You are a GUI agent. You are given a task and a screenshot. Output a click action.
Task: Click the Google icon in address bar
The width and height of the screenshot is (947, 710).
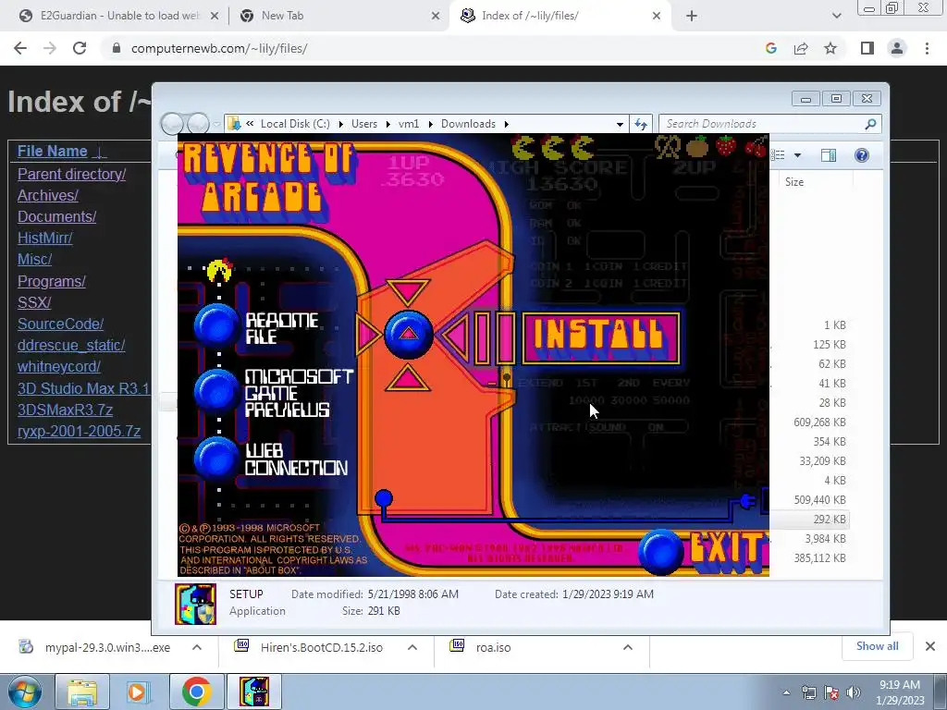coord(770,48)
